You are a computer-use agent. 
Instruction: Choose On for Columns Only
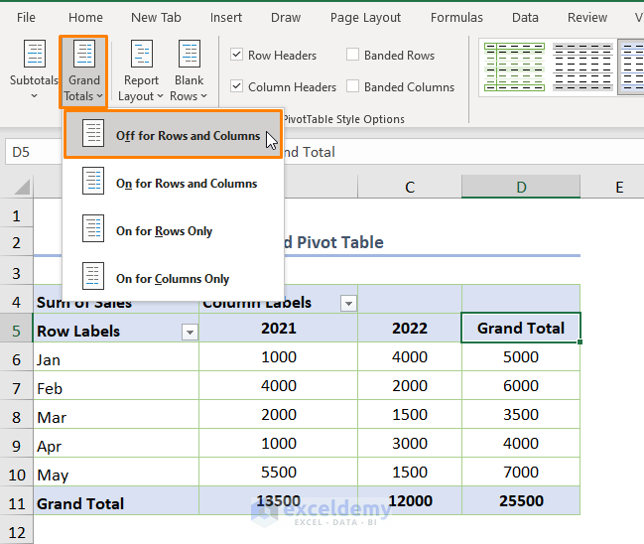click(x=173, y=278)
